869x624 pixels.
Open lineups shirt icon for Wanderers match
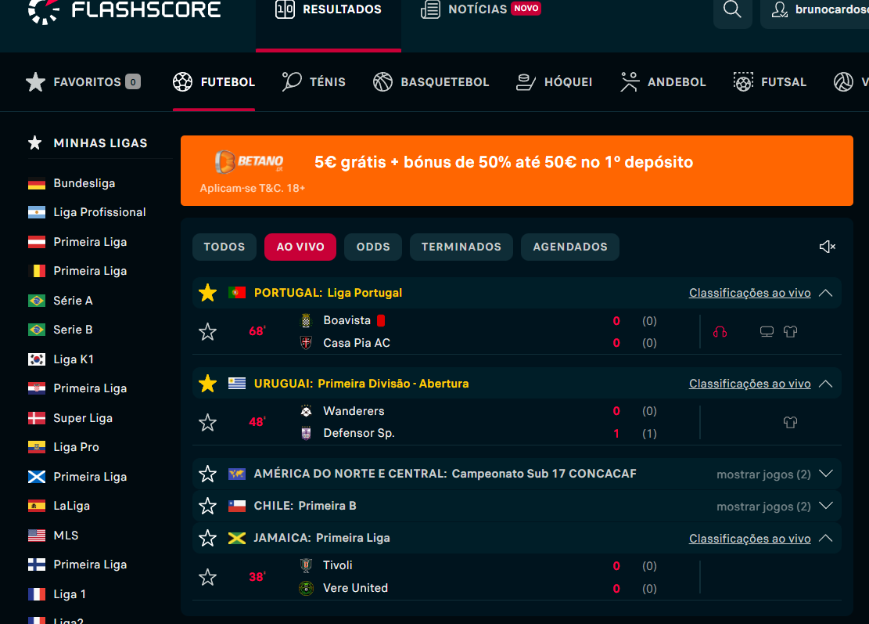tap(790, 423)
